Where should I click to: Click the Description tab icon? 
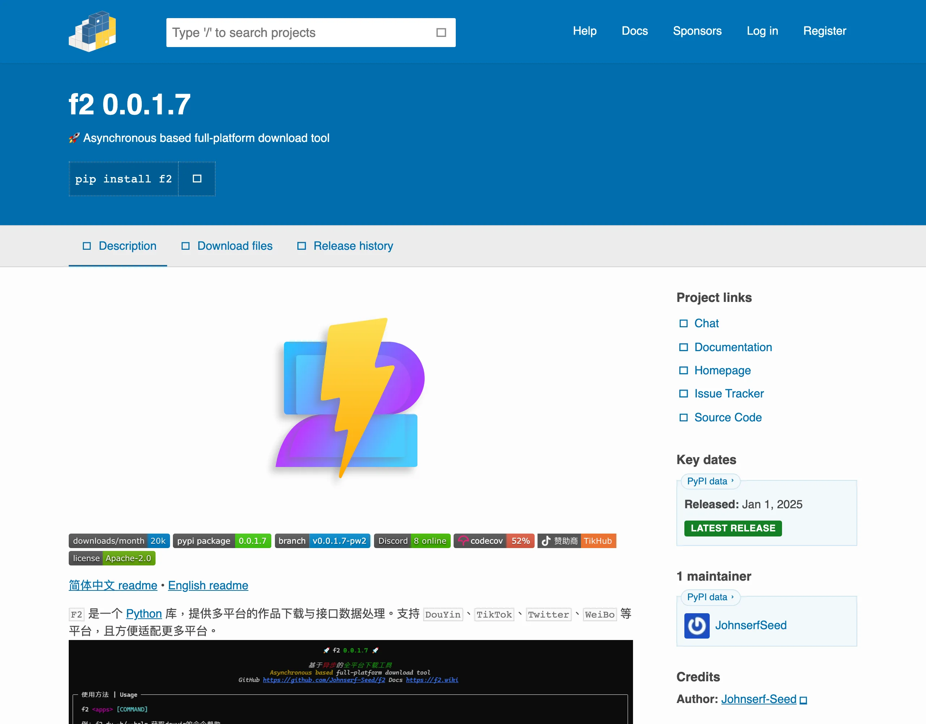(x=86, y=246)
